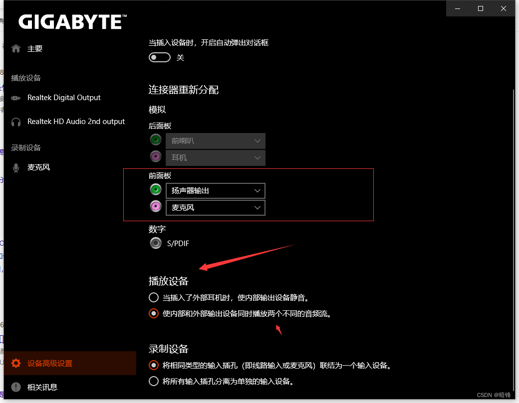
Task: Maximize the GIGABYTE audio window
Action: click(x=481, y=8)
